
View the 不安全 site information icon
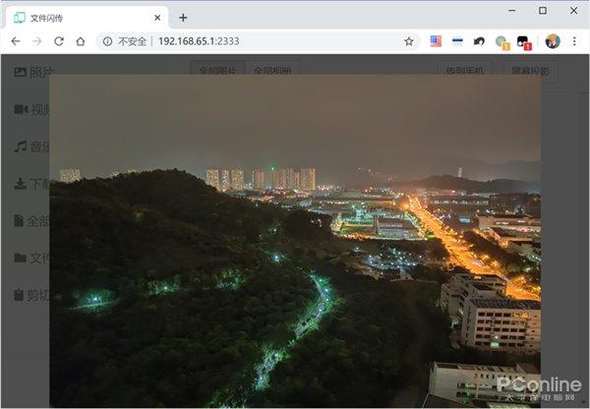point(107,41)
